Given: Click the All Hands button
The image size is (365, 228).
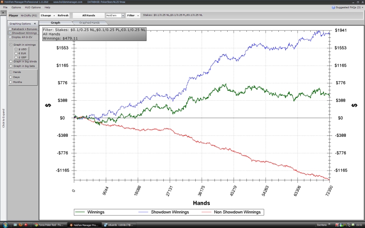Looking at the screenshot, I should point(89,16).
